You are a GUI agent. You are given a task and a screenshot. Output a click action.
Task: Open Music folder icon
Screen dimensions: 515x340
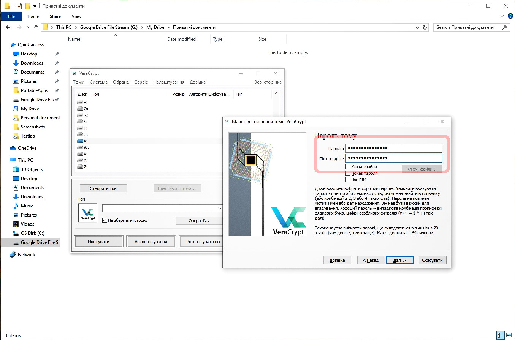[x=16, y=206]
